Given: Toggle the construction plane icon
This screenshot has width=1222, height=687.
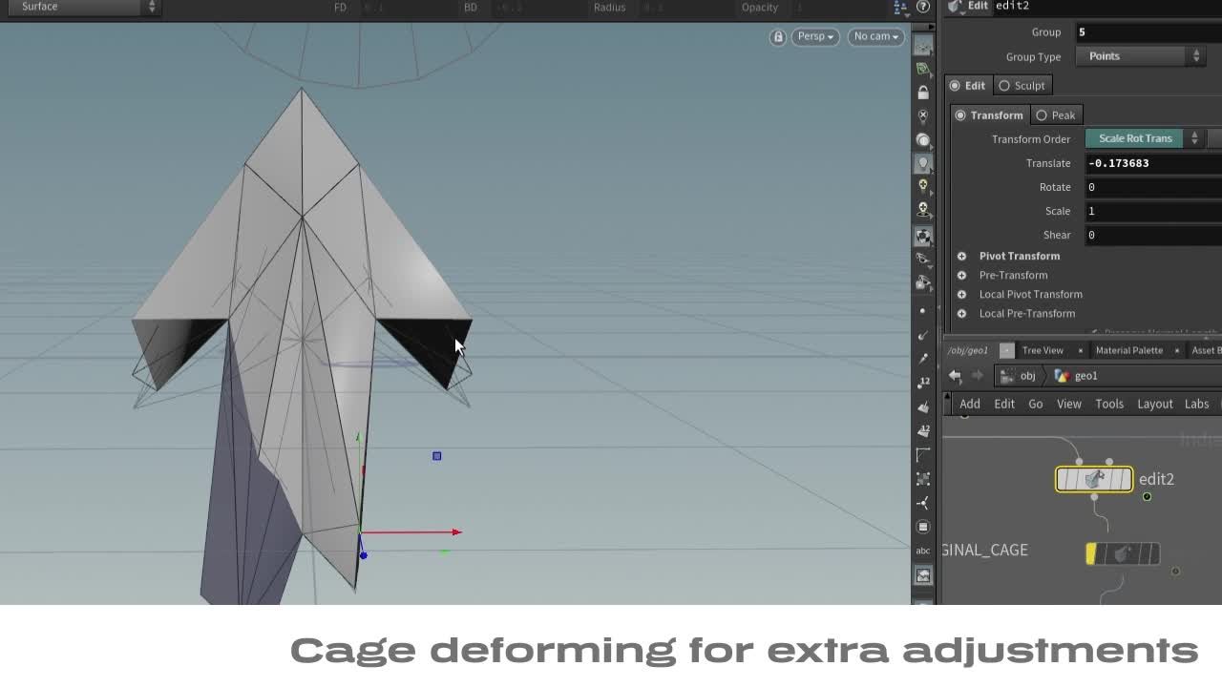Looking at the screenshot, I should click(x=923, y=69).
